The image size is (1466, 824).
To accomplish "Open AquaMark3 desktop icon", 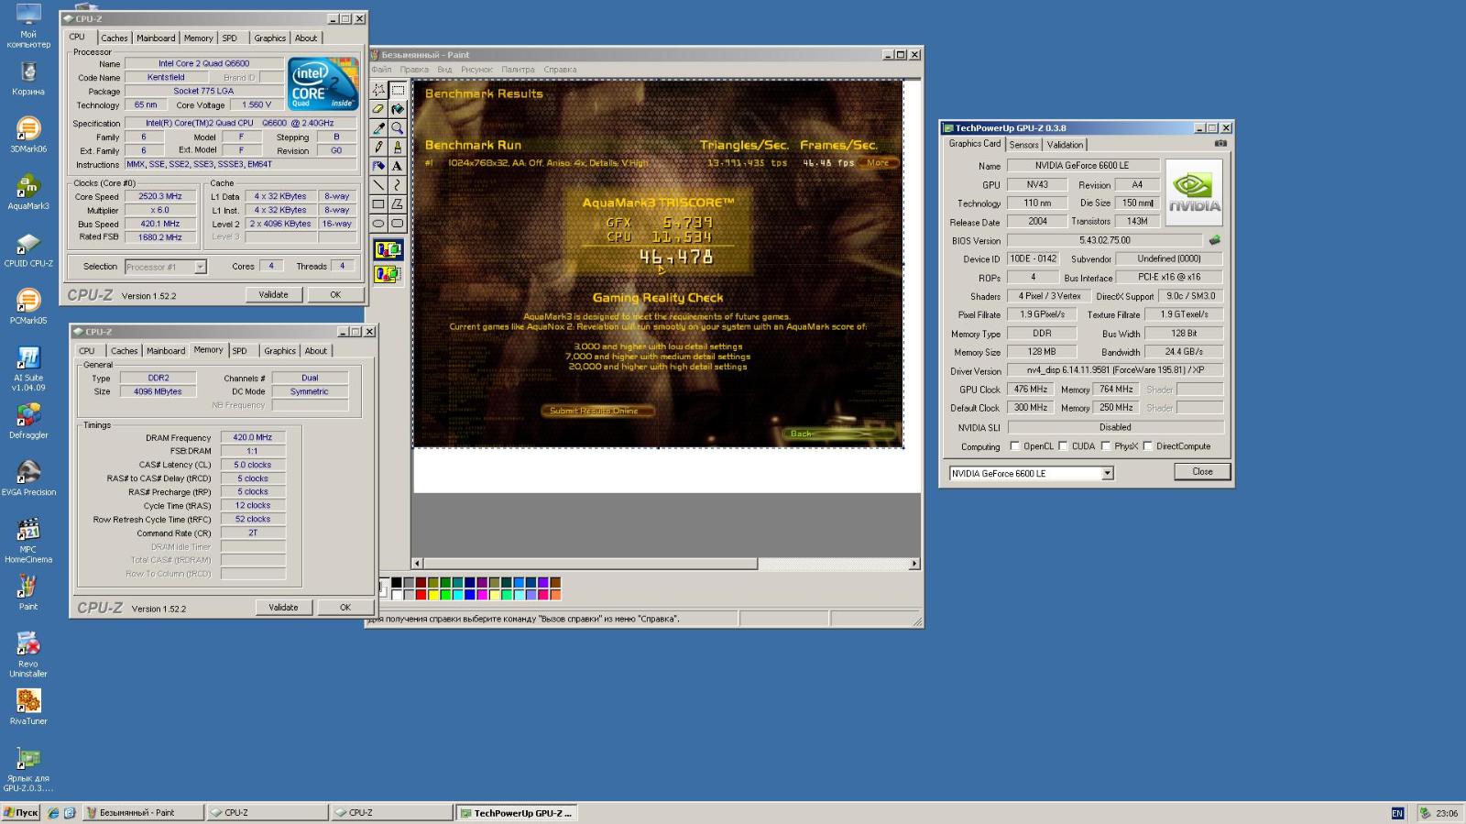I will tap(28, 191).
